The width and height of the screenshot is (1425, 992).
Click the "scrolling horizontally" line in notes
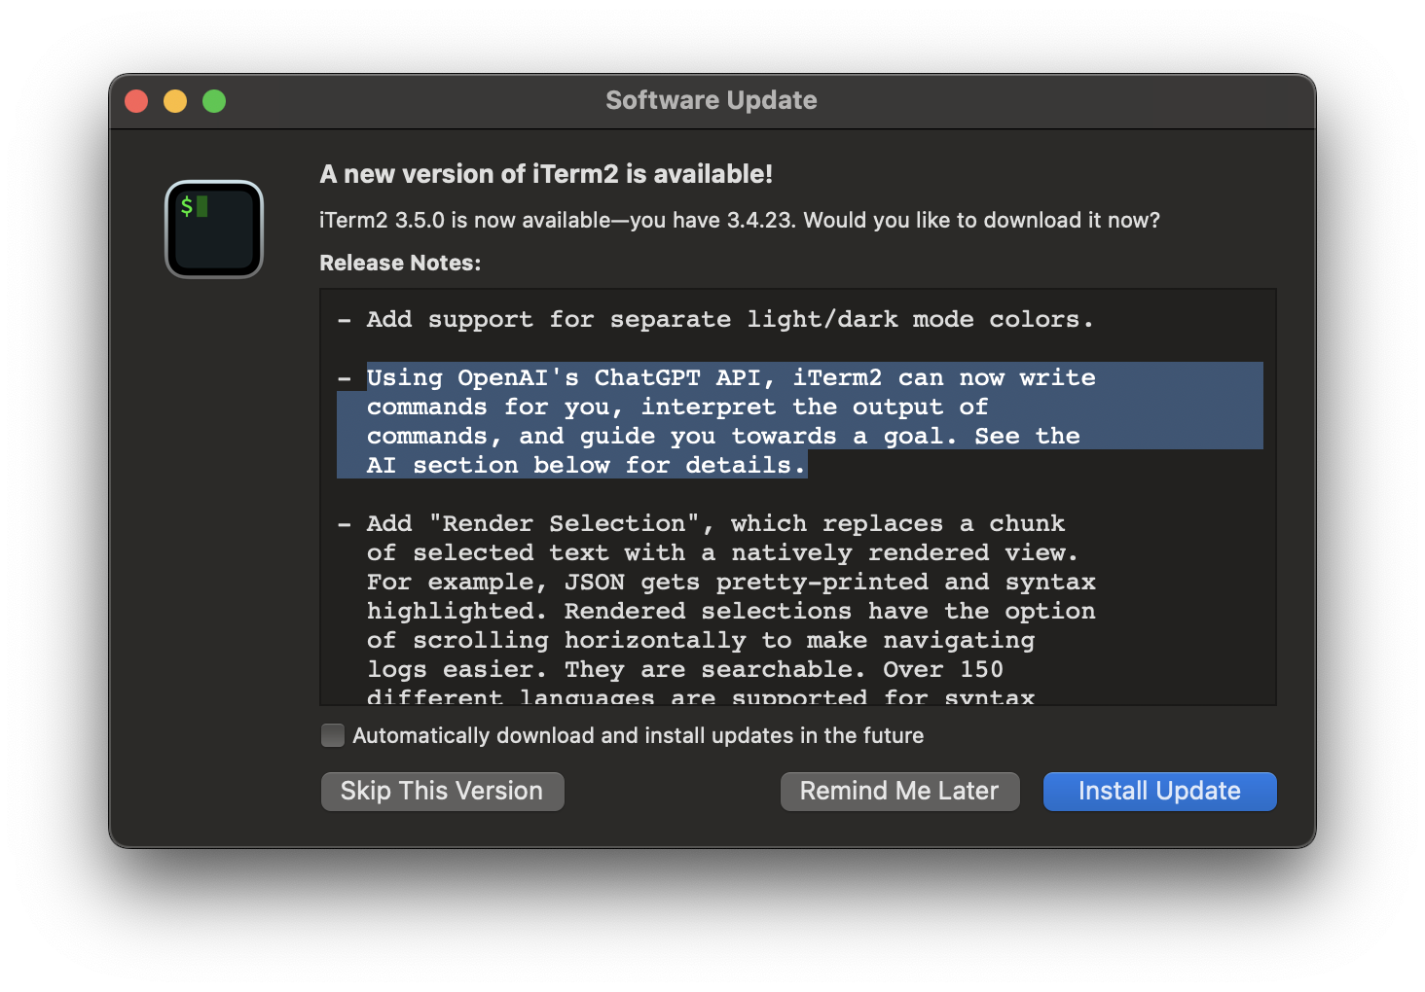tap(700, 640)
